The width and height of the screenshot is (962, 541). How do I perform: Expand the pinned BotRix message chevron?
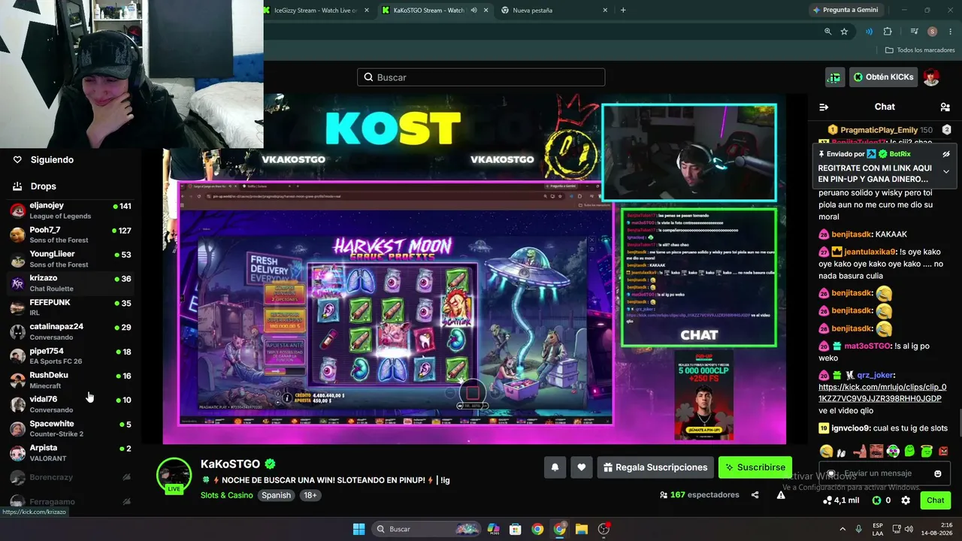946,172
